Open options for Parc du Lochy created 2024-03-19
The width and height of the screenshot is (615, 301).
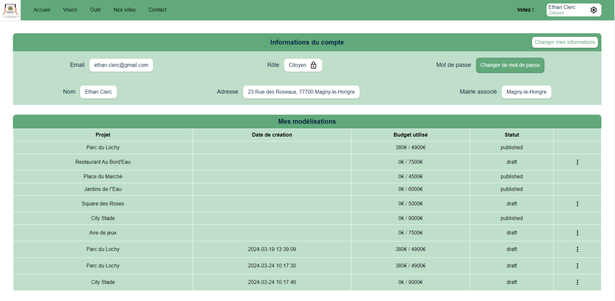click(x=577, y=249)
